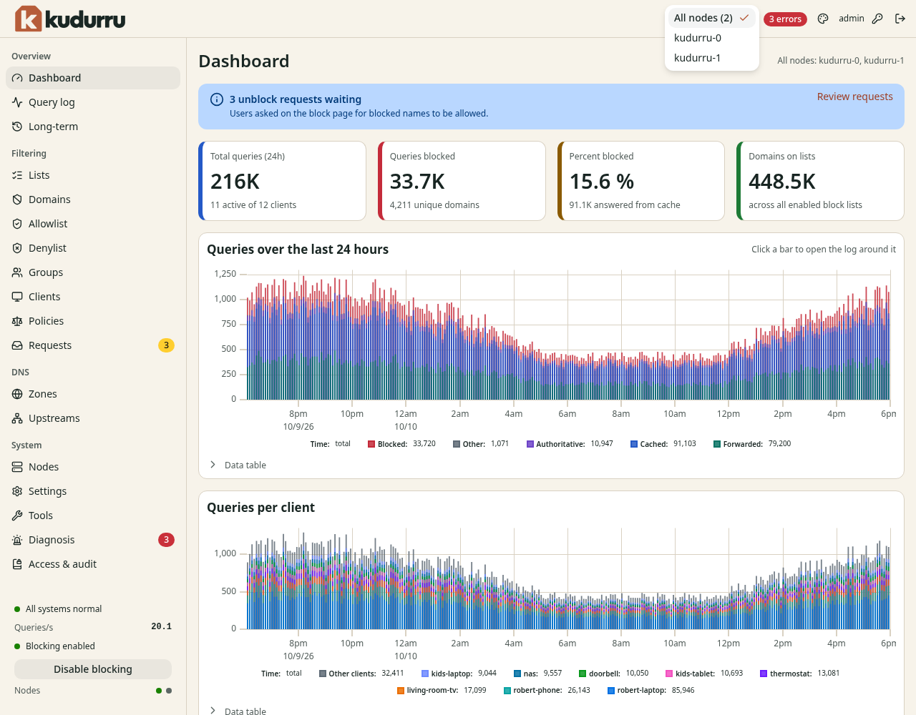
Task: Click the Domains on lists card
Action: coord(820,181)
